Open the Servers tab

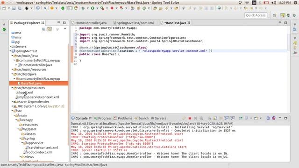tap(158, 118)
